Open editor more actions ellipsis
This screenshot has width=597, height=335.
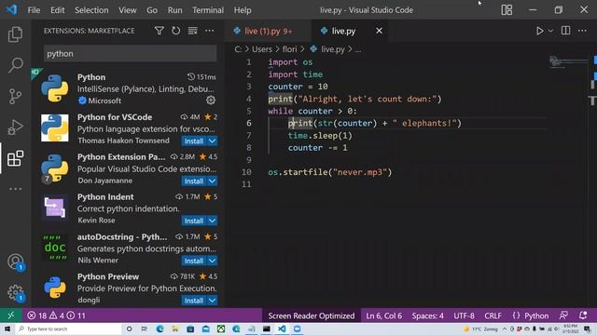[582, 31]
